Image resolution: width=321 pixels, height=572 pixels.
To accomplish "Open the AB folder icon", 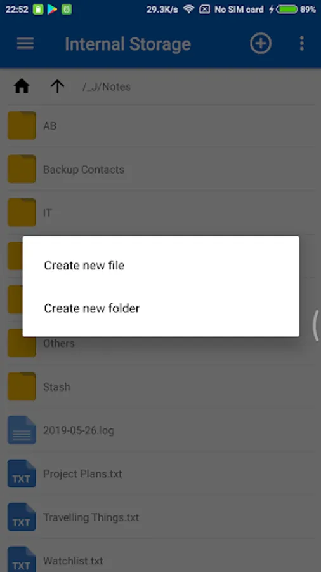I will 22,125.
